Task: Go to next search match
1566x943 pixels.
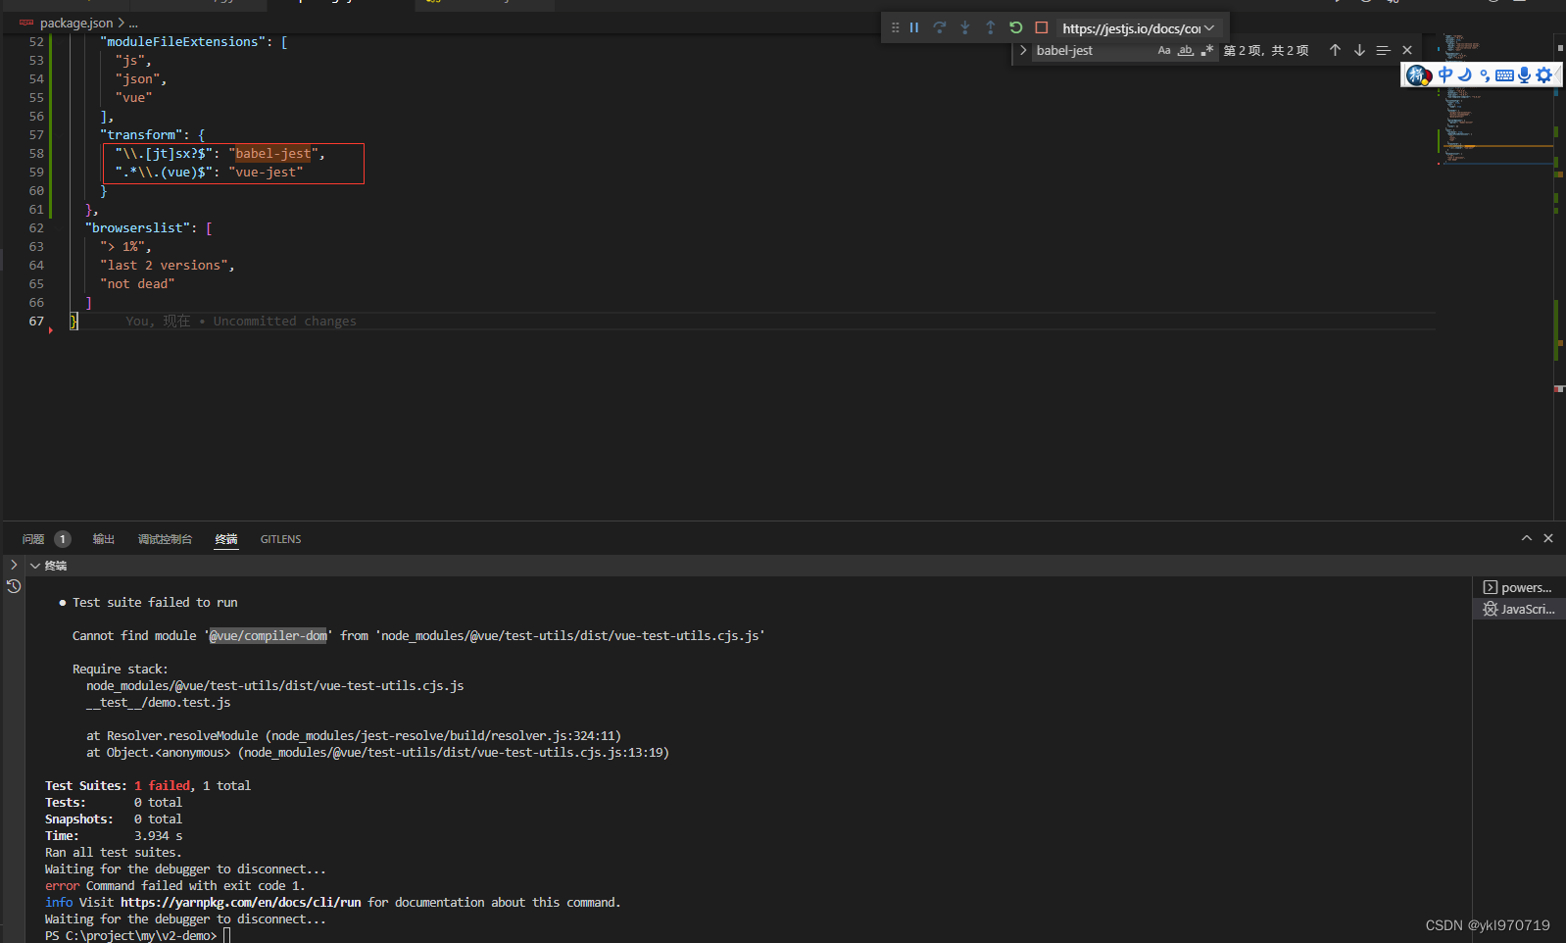Action: point(1359,50)
